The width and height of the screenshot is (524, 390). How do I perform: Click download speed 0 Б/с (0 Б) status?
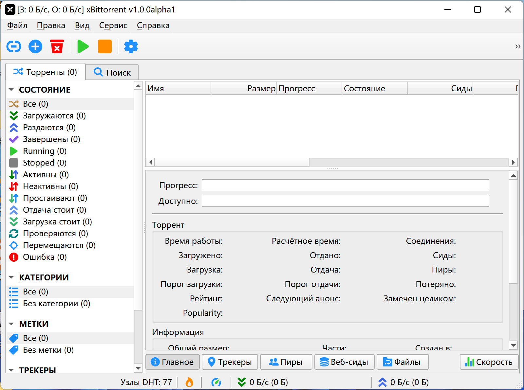tap(263, 382)
